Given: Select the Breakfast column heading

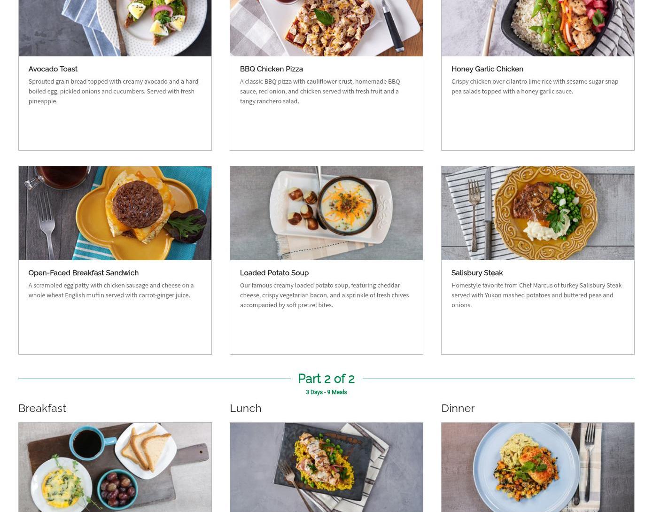Looking at the screenshot, I should (x=42, y=408).
